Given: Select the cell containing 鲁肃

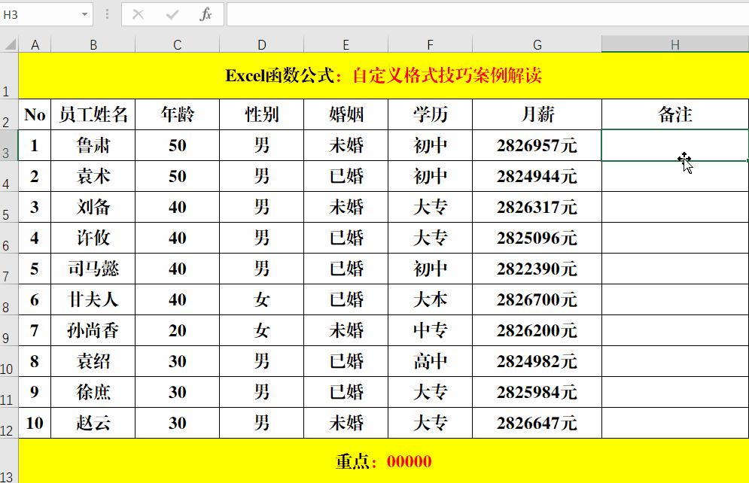Looking at the screenshot, I should click(x=93, y=145).
